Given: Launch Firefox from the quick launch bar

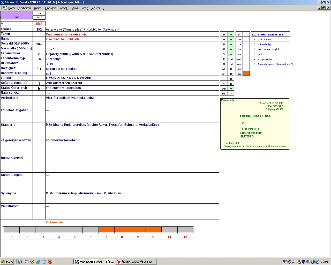Looking at the screenshot, I should [50, 262].
